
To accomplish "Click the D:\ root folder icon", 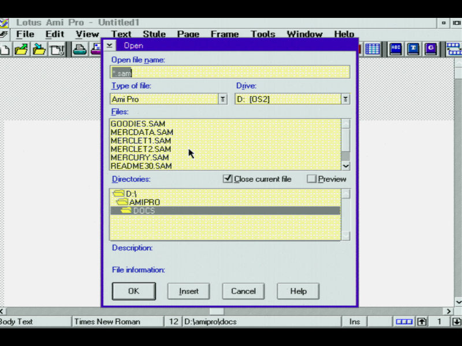I will point(119,194).
